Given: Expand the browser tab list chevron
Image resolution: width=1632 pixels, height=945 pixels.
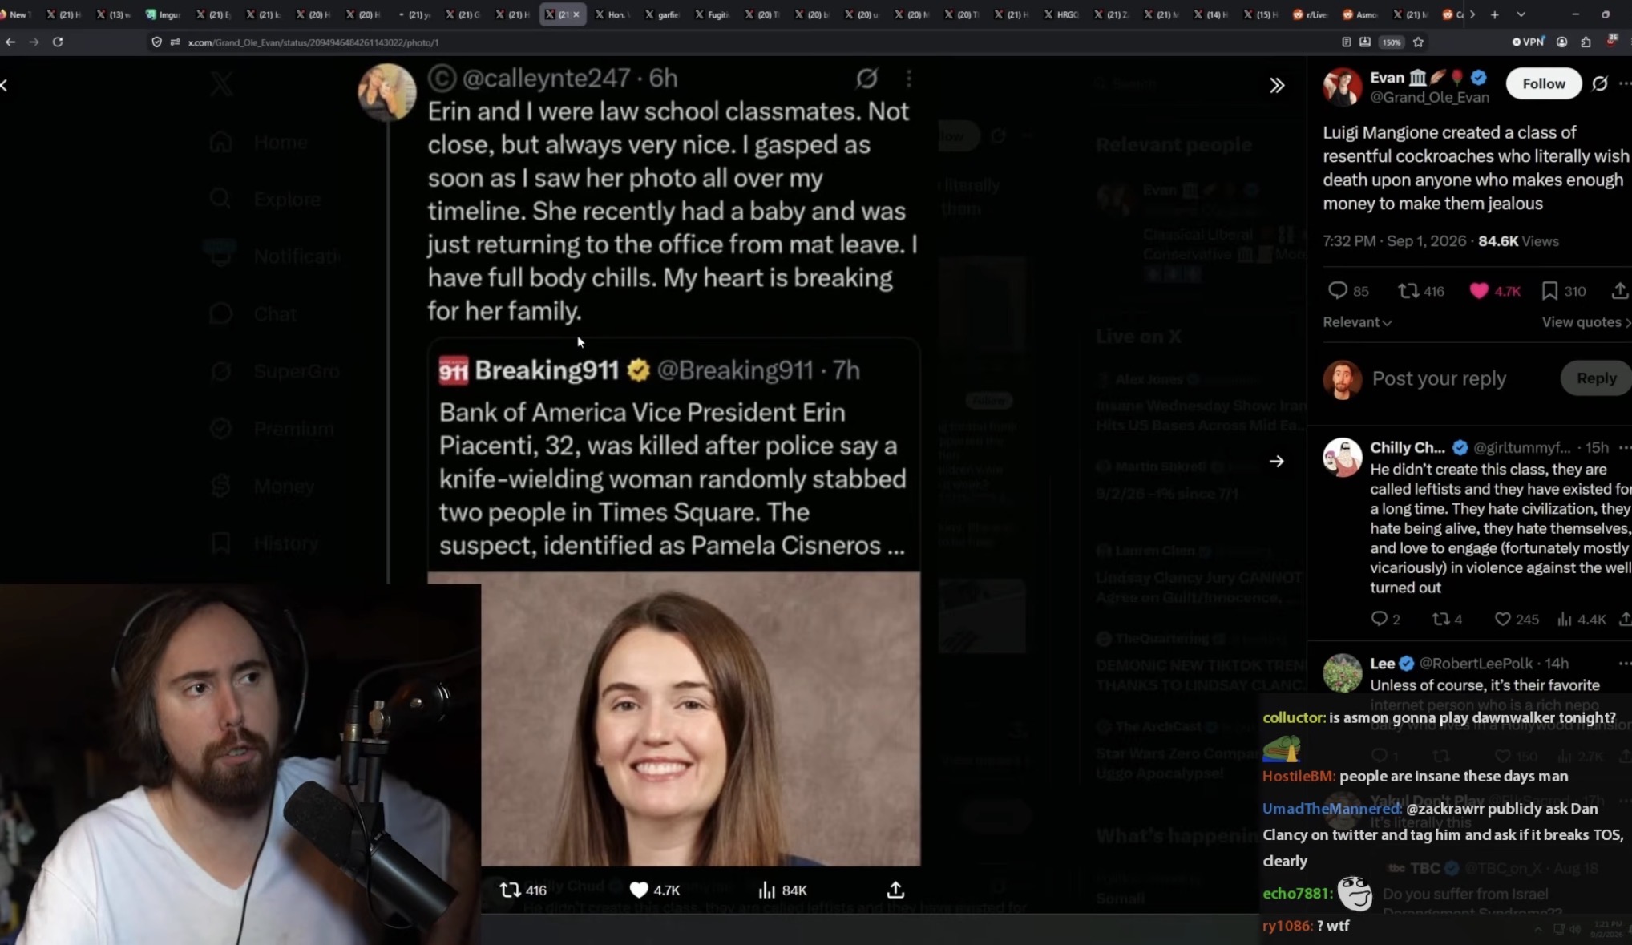Looking at the screenshot, I should pos(1521,14).
